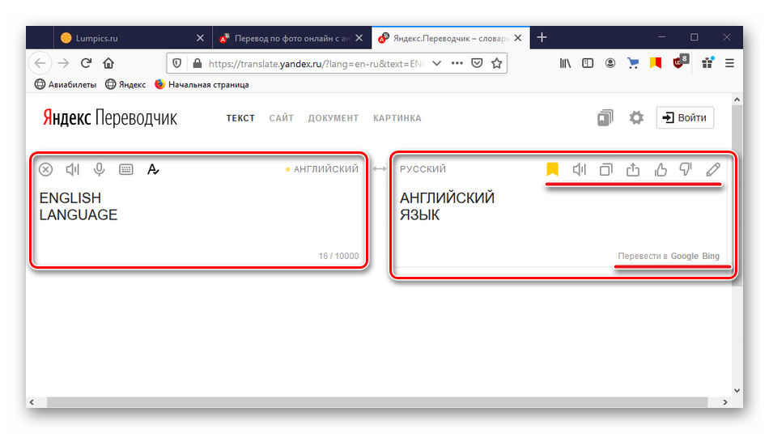
Task: Rate the translation with thumbs up
Action: [660, 169]
